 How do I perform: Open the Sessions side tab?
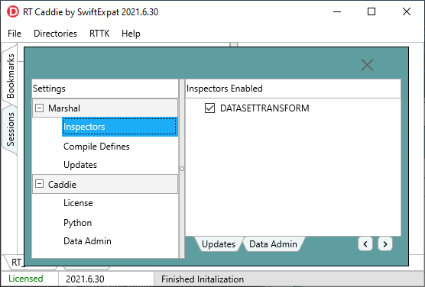point(10,130)
